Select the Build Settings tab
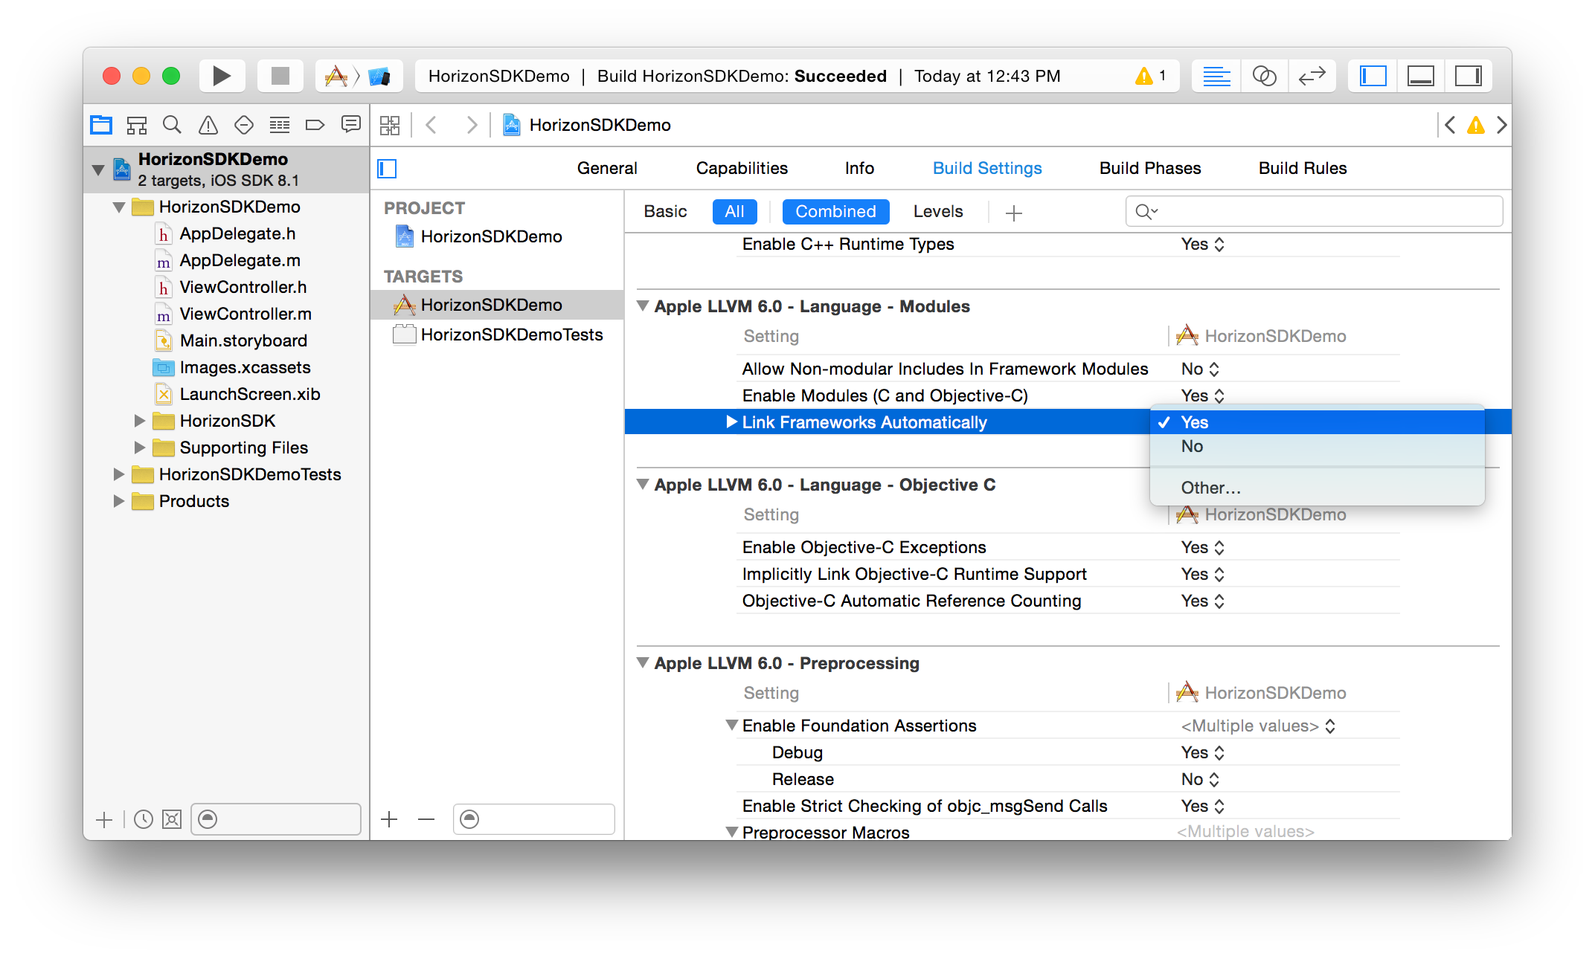The height and width of the screenshot is (959, 1595). click(987, 169)
